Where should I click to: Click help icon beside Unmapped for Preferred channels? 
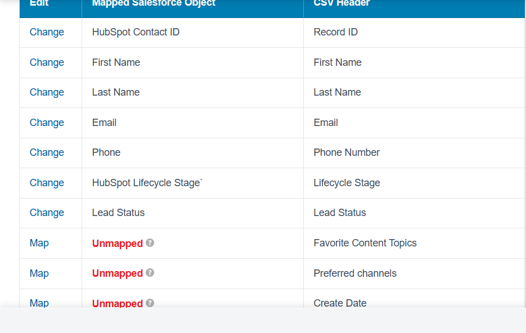pos(150,273)
